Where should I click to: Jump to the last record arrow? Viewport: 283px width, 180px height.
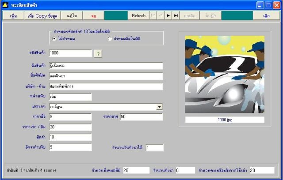pyautogui.click(x=176, y=15)
